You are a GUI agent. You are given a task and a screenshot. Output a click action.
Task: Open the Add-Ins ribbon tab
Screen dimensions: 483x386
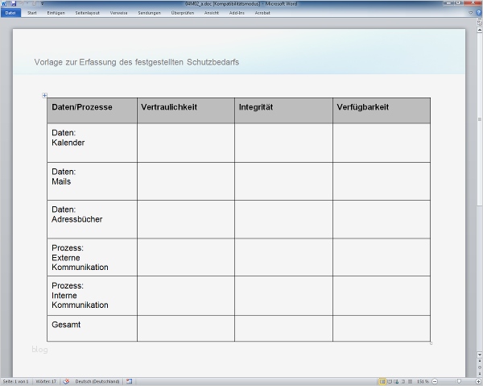[237, 13]
